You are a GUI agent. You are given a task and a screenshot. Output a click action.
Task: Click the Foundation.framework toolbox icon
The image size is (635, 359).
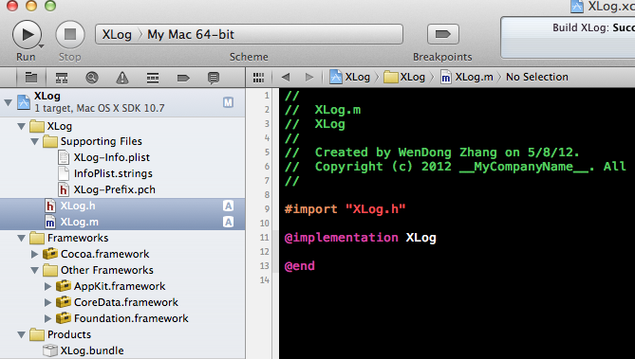point(64,318)
